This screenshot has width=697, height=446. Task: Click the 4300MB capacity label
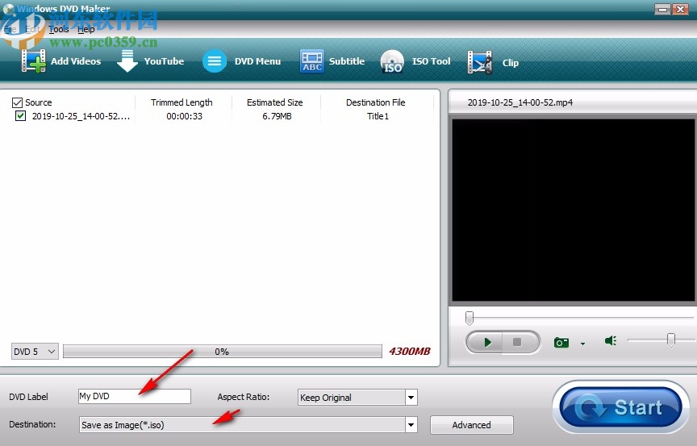(409, 352)
